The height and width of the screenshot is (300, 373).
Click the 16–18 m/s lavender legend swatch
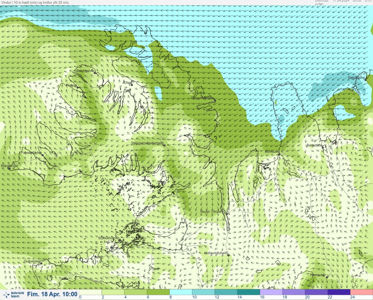[x=271, y=292]
